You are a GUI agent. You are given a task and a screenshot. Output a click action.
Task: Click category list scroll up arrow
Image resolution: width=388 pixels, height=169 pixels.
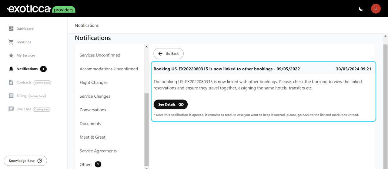point(146,47)
